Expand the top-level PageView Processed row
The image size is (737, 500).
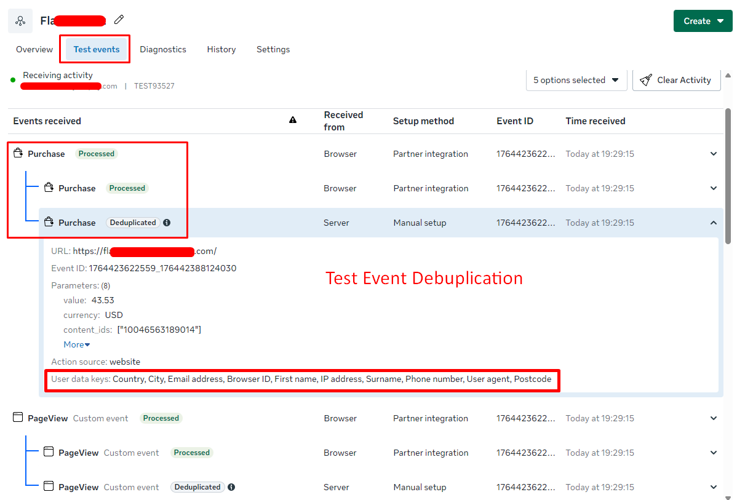click(x=714, y=418)
